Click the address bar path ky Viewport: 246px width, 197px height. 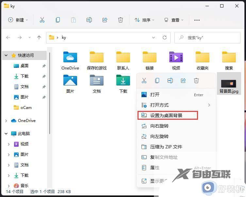click(64, 38)
